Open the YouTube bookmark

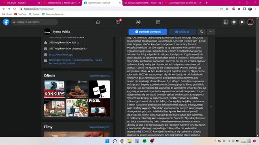click(20, 14)
